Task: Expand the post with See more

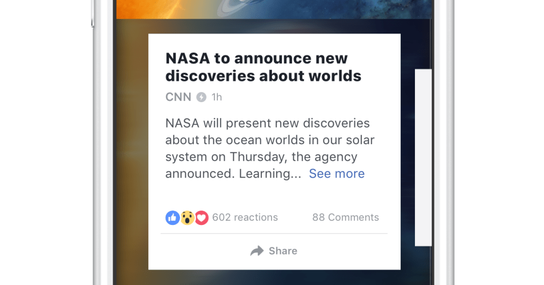Action: click(336, 174)
